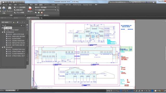Expand the Plot panel launcher arrow

pos(25,16)
